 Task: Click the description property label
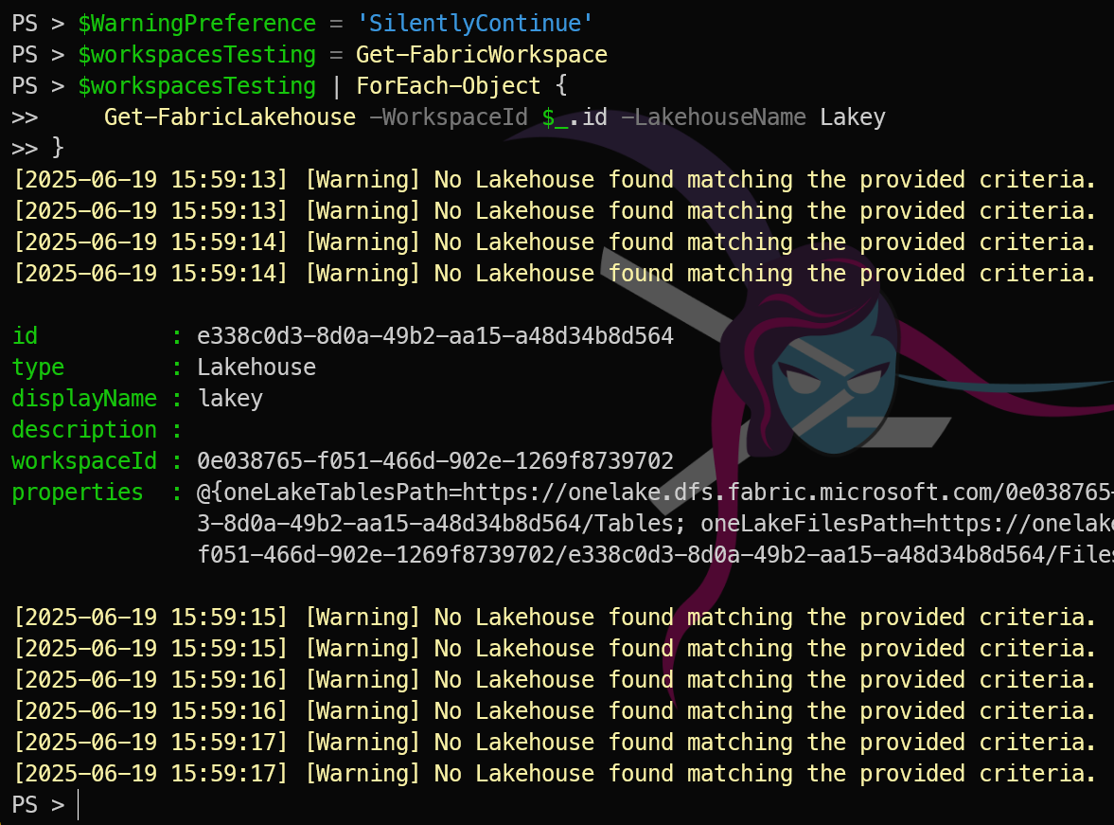tap(84, 430)
